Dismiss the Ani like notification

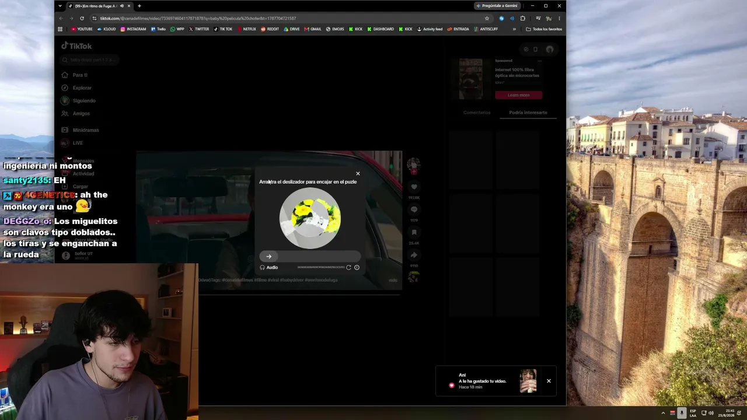[549, 381]
